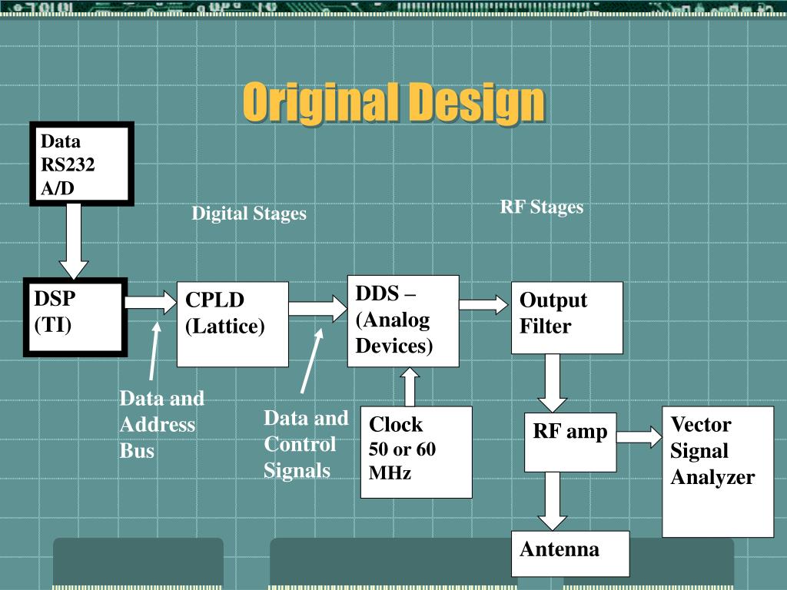Click the "Digital Stages" label
This screenshot has width=787, height=590.
pos(249,214)
